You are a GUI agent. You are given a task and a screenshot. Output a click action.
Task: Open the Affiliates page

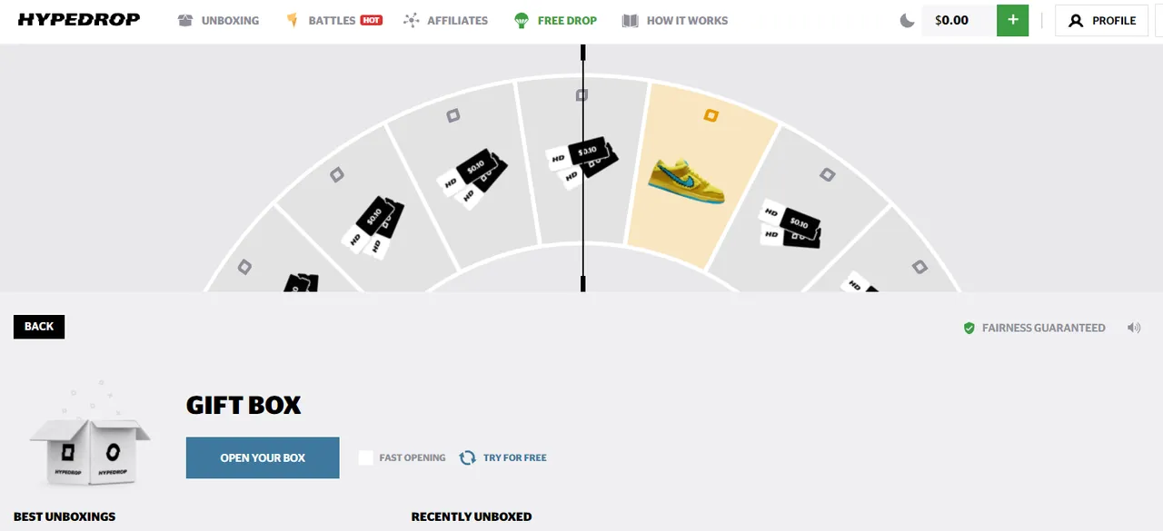[x=445, y=20]
